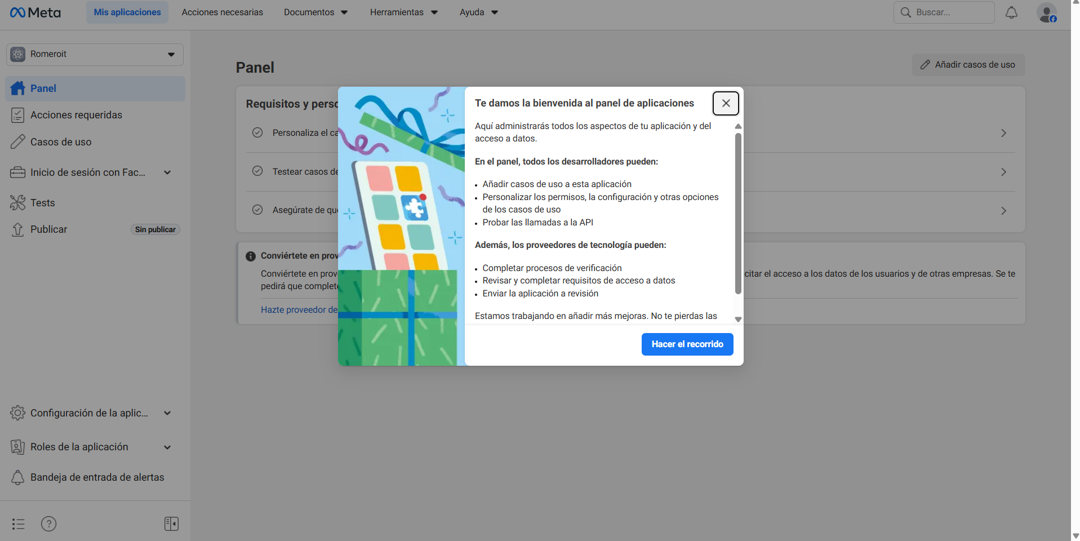The height and width of the screenshot is (541, 1080).
Task: Open Publicar in the sidebar
Action: coord(95,229)
